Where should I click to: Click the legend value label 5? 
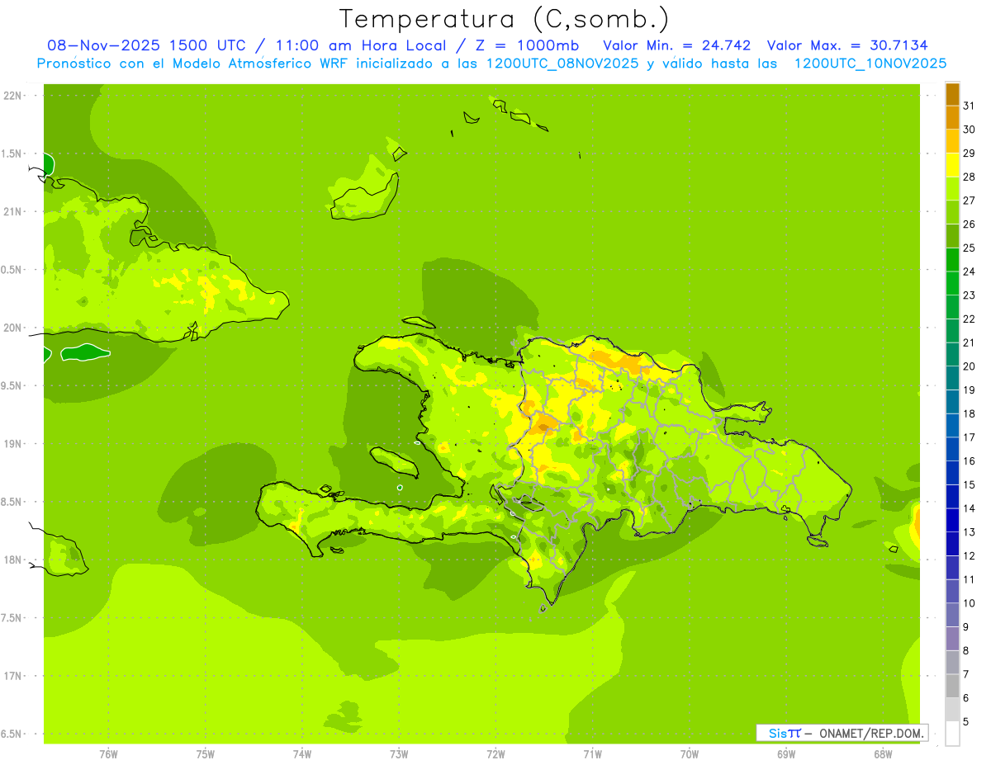[x=966, y=722]
